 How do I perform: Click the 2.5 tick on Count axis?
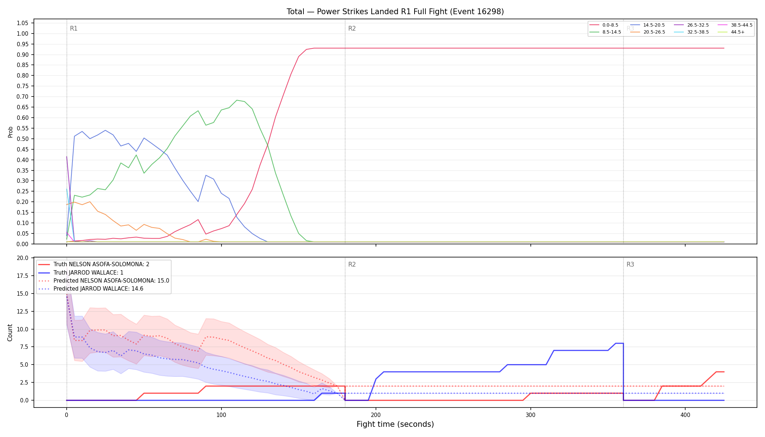click(x=24, y=382)
